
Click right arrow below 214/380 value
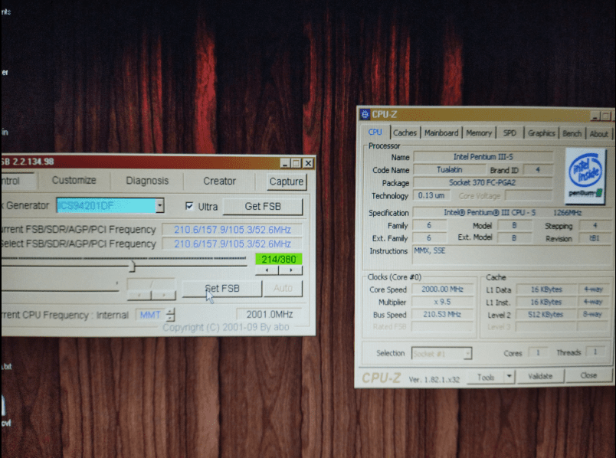(290, 270)
